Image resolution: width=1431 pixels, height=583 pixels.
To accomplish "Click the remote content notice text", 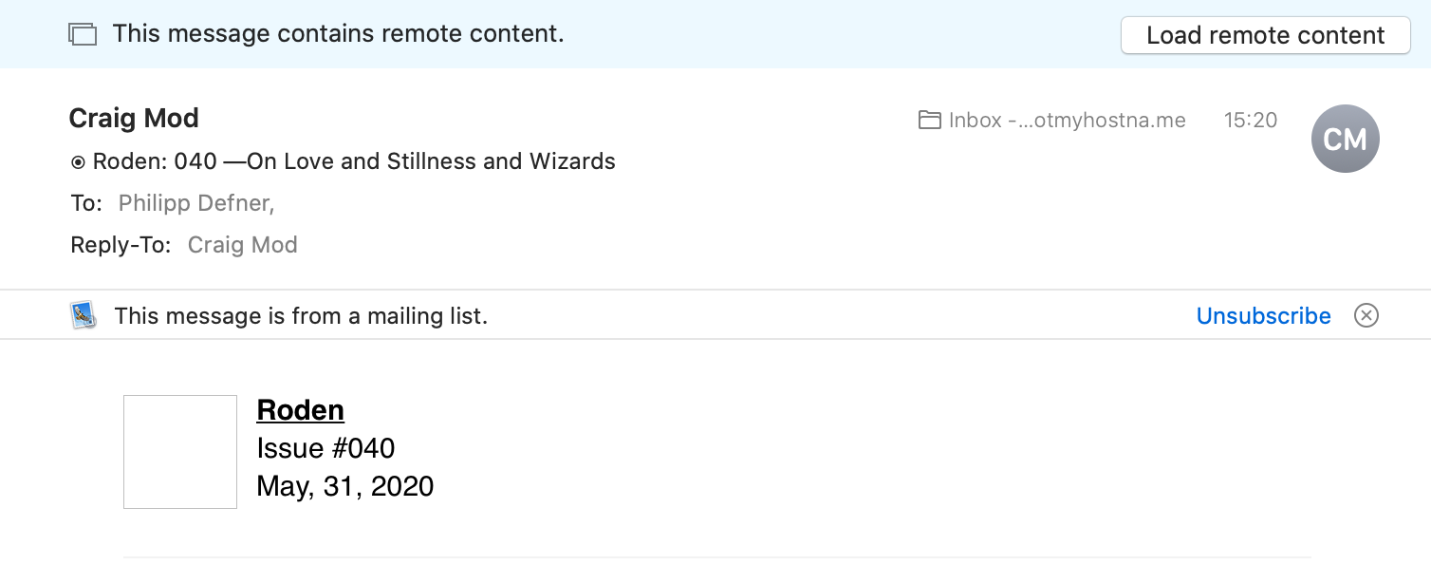I will coord(338,34).
